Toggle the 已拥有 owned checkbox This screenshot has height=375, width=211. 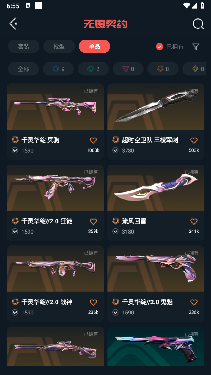coord(160,46)
